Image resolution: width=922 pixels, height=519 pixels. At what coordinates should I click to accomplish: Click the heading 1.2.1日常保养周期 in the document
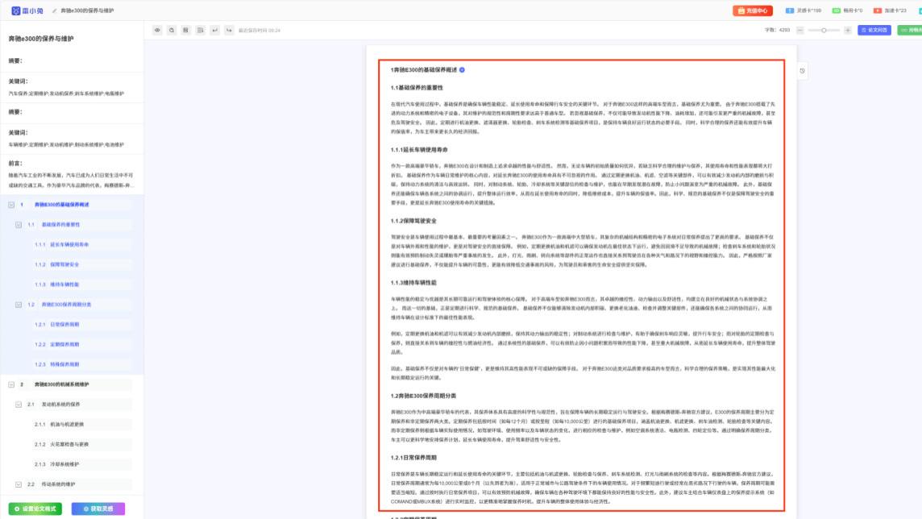pyautogui.click(x=413, y=457)
